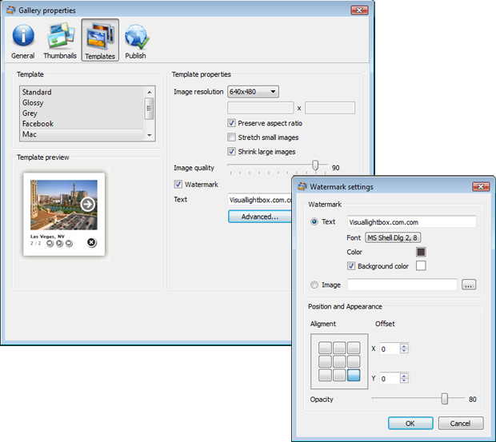This screenshot has height=442, width=496.
Task: Toggle Preserve aspect ratio checkbox
Action: [232, 124]
